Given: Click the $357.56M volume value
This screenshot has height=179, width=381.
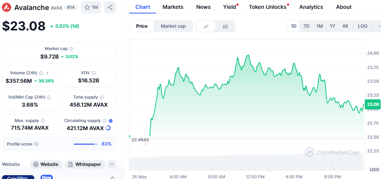Looking at the screenshot, I should pyautogui.click(x=19, y=81).
